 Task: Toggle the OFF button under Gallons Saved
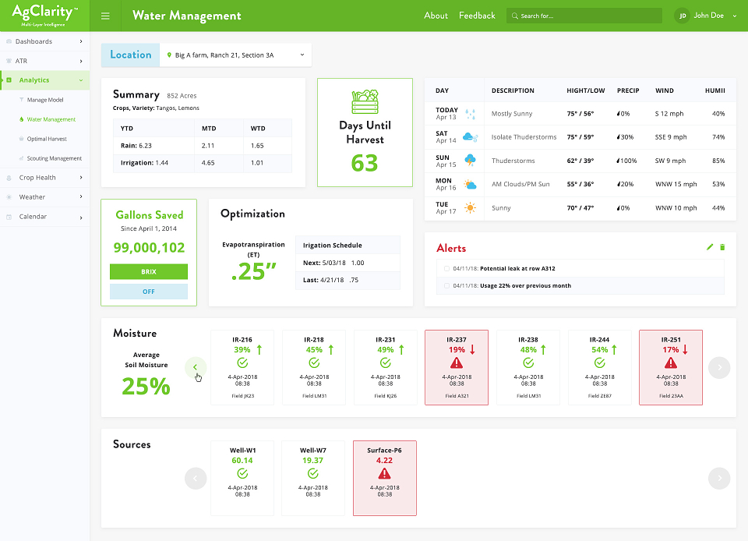point(149,292)
